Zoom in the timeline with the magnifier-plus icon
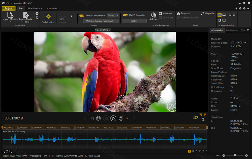Viewport: 252px width, 159px height. 3,151
